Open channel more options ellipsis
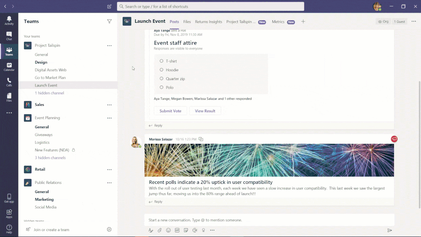 click(414, 22)
